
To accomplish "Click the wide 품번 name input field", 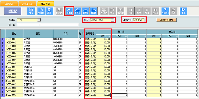I will (59, 25).
